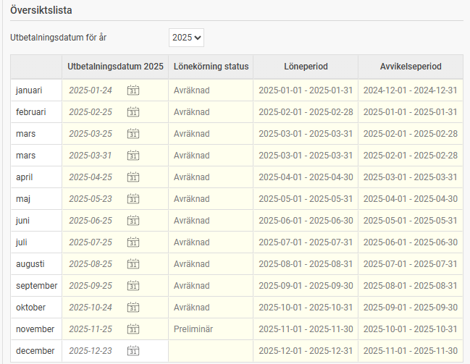
Task: Open the calendar picker for januari
Action: pyautogui.click(x=133, y=90)
